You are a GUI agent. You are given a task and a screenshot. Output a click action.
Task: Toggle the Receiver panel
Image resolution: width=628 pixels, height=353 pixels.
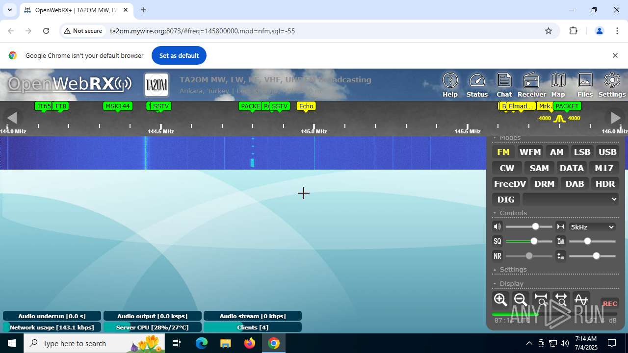531,85
